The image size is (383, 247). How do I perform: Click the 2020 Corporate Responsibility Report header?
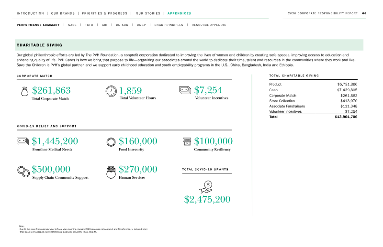[x=323, y=13]
